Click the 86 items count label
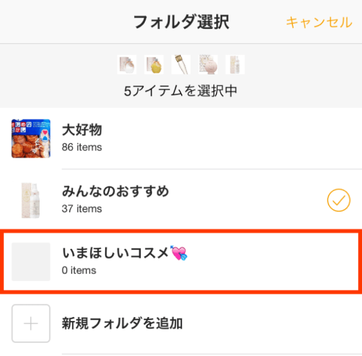Screen dimensions: 362x356 (x=82, y=147)
